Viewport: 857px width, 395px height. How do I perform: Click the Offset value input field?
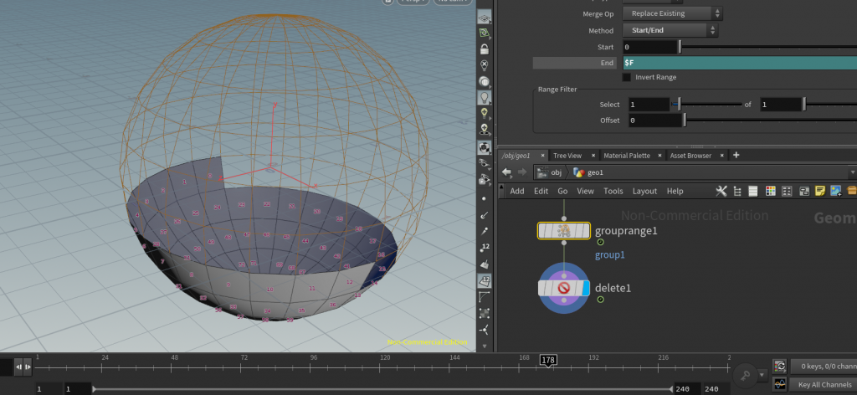pyautogui.click(x=654, y=121)
